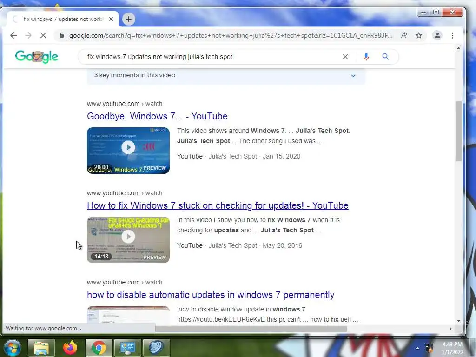Open Windows Explorer from taskbar

(x=41, y=348)
